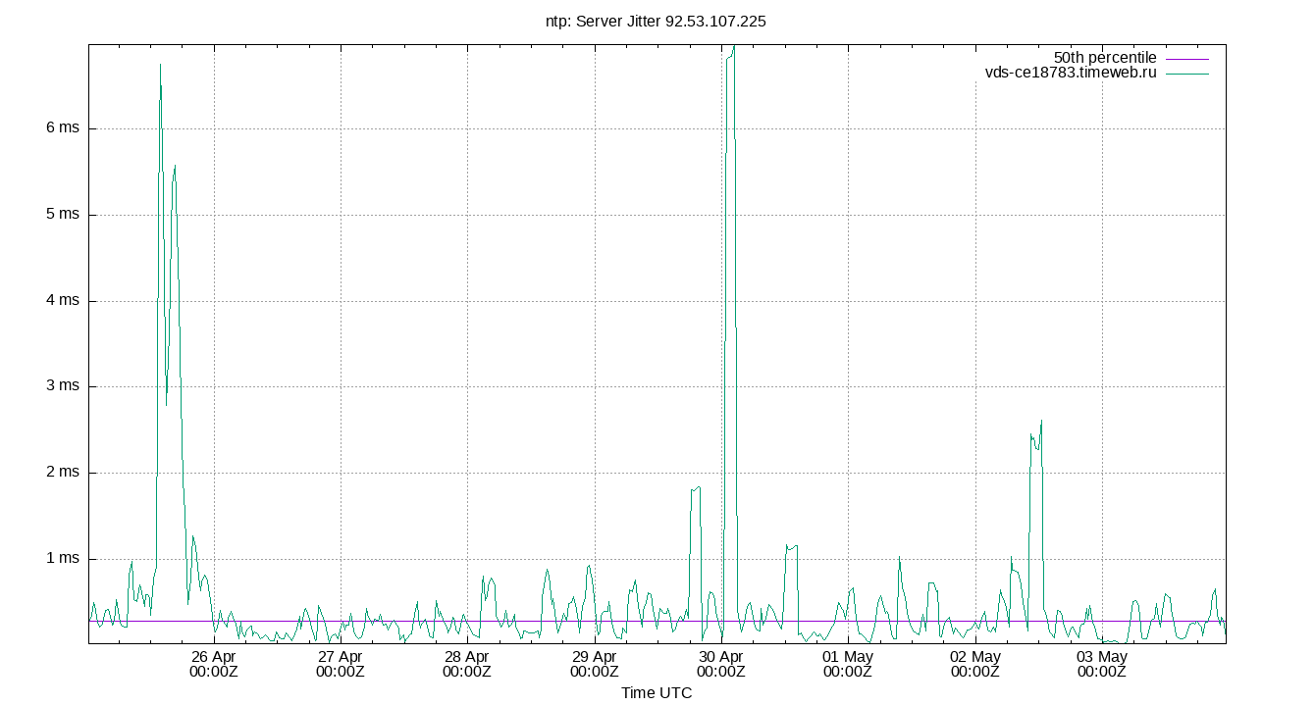Click the '27 Apr 00:00Z' x-axis label
This screenshot has width=1315, height=706.
tap(341, 664)
